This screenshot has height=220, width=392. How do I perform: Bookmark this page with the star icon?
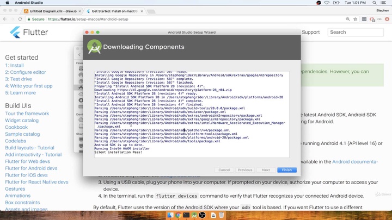click(355, 19)
